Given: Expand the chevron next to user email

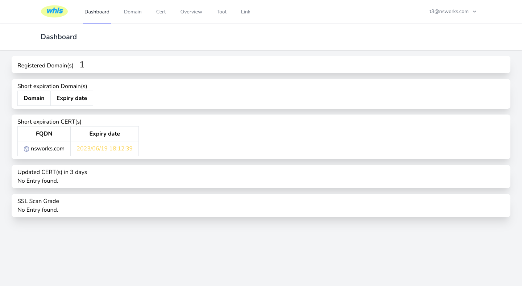Looking at the screenshot, I should pos(475,12).
